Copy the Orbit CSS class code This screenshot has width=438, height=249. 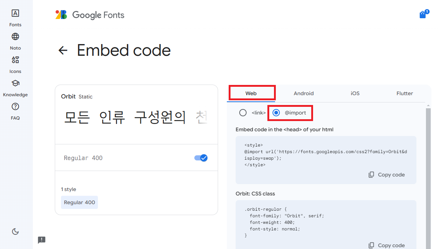pos(386,245)
